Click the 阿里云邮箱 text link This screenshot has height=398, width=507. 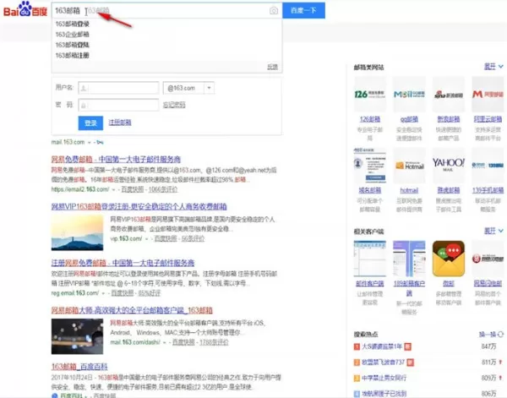(x=488, y=119)
